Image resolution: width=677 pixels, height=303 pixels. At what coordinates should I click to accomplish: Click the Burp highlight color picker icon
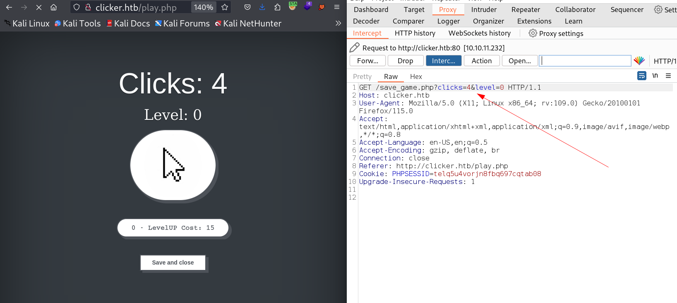point(639,61)
